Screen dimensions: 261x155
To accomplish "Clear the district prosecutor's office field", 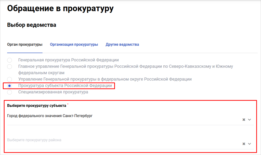I will (244, 144).
